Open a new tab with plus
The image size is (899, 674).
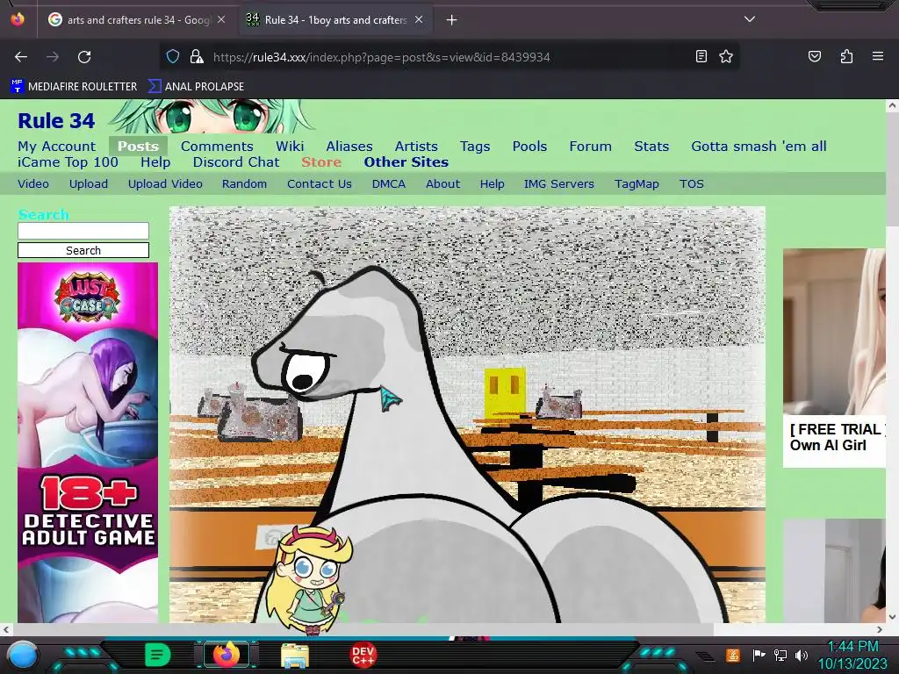[452, 20]
